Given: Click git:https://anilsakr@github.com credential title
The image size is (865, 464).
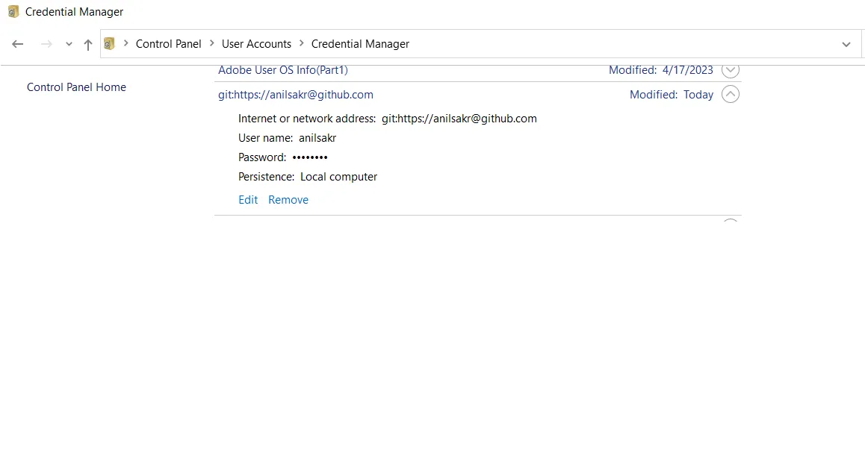Looking at the screenshot, I should pyautogui.click(x=296, y=94).
